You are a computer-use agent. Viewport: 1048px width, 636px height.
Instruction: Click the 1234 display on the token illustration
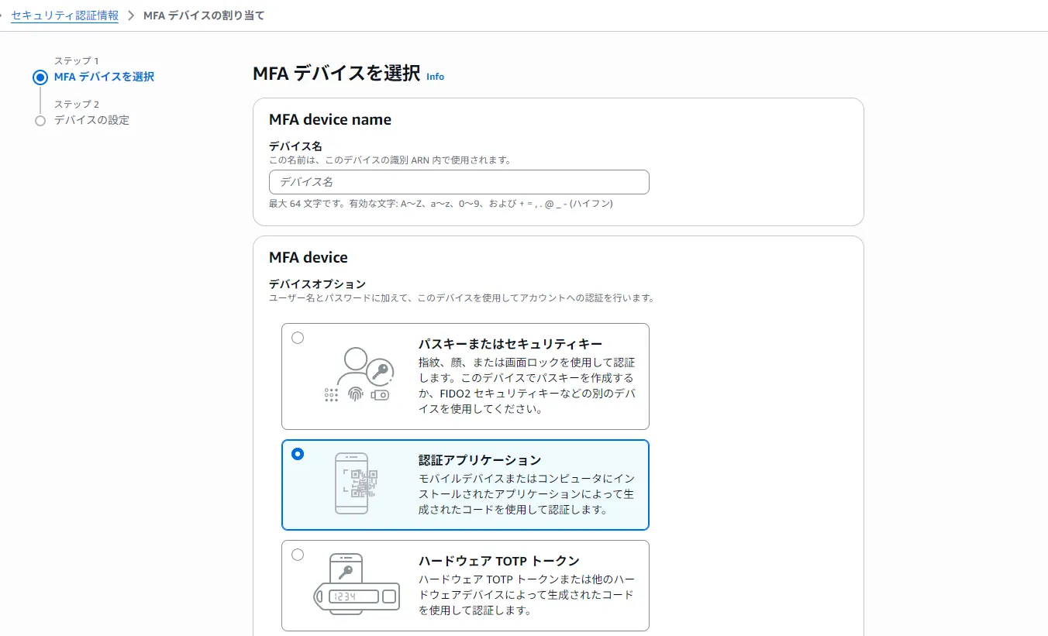(347, 596)
